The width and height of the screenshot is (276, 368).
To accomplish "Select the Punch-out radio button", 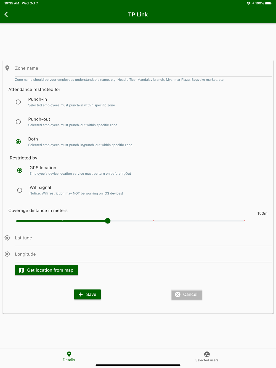I will [x=18, y=122].
